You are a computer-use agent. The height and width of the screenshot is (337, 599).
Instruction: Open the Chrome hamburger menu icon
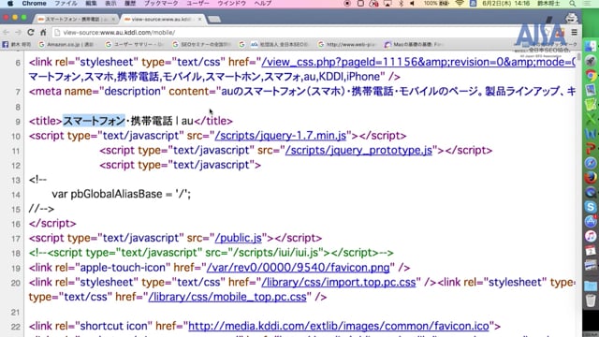click(574, 33)
